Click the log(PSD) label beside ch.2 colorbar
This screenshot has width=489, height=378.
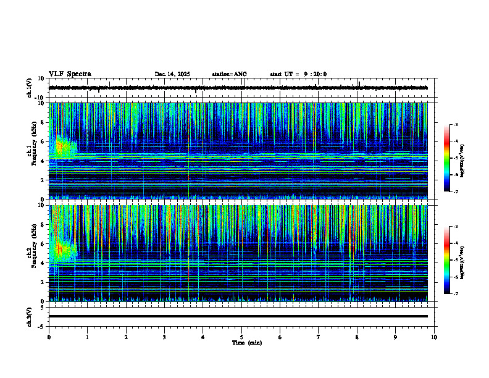462,262
